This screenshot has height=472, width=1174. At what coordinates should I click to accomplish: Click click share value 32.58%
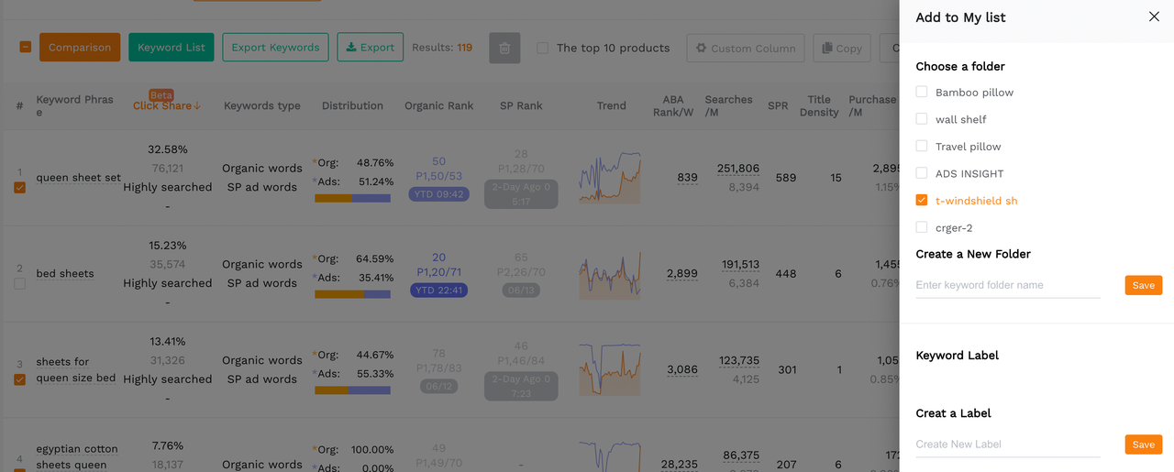[x=167, y=149]
